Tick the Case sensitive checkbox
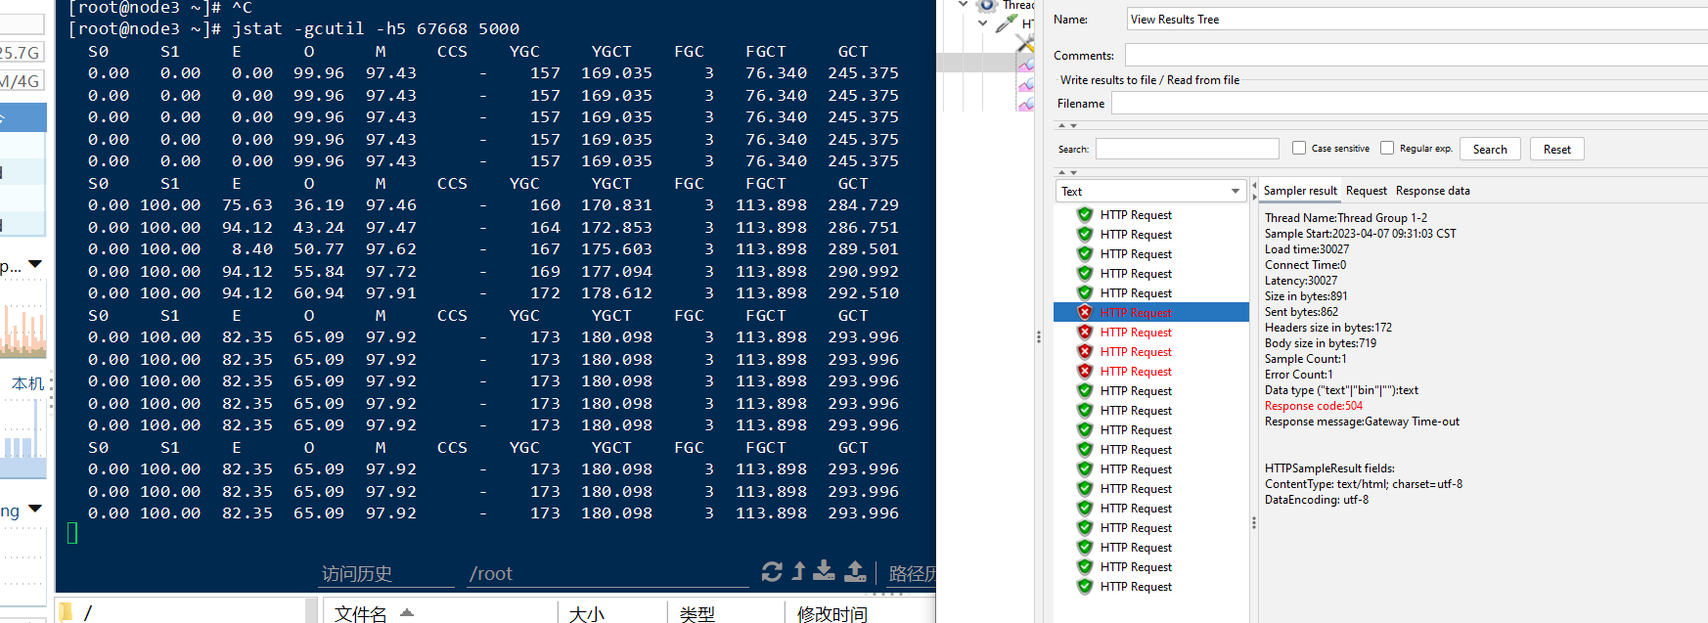 coord(1299,148)
